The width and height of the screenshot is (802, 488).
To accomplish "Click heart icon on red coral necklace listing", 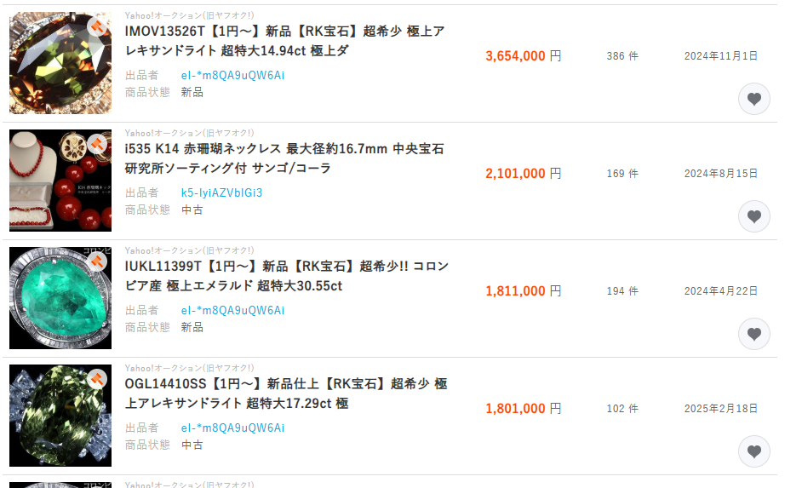I will tap(753, 216).
